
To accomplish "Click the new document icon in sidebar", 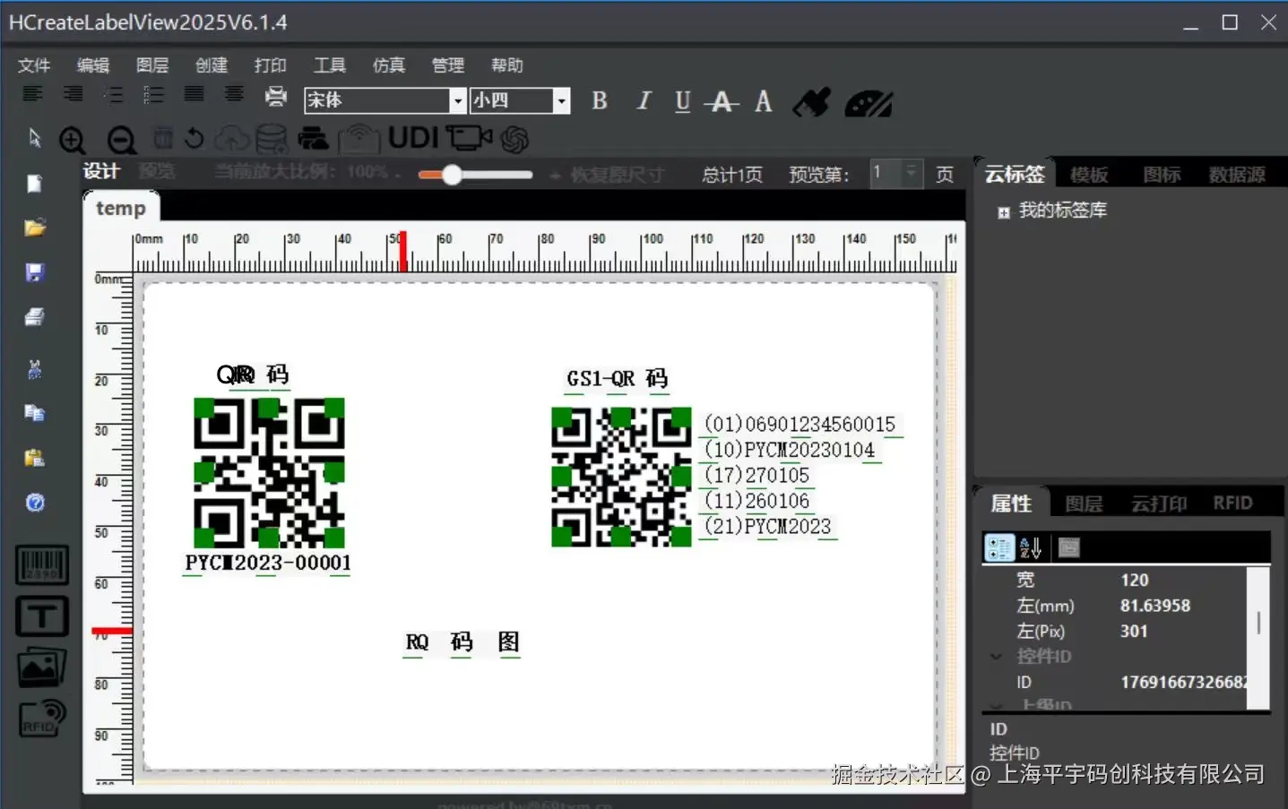I will [34, 184].
